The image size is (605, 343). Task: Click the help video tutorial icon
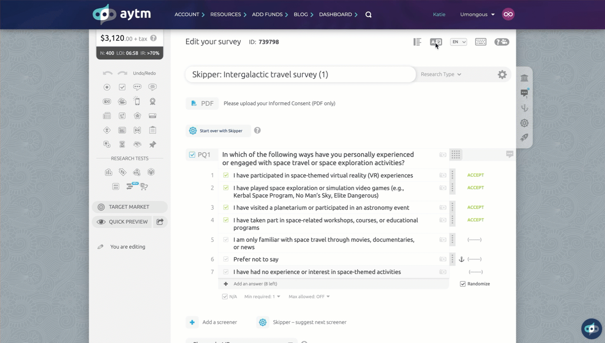501,42
